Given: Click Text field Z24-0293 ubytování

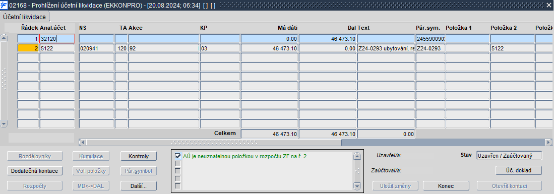Looking at the screenshot, I should pos(386,48).
